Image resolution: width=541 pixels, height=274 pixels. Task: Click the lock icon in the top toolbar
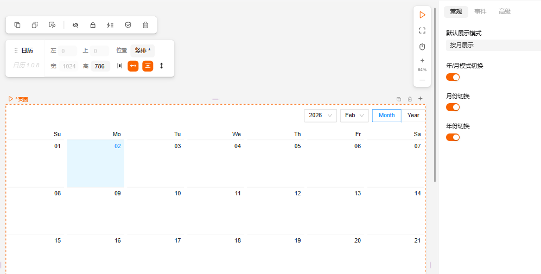93,25
